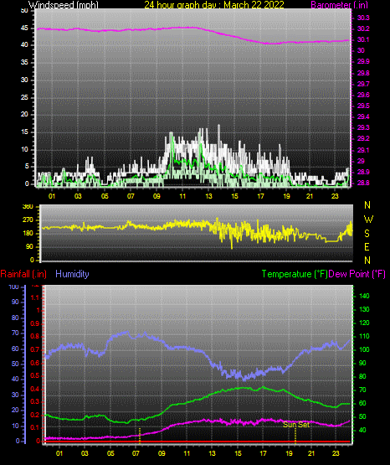390x465 pixels.
Task: Click the 0.2 rainfall scale label
Action: pyautogui.click(x=35, y=415)
